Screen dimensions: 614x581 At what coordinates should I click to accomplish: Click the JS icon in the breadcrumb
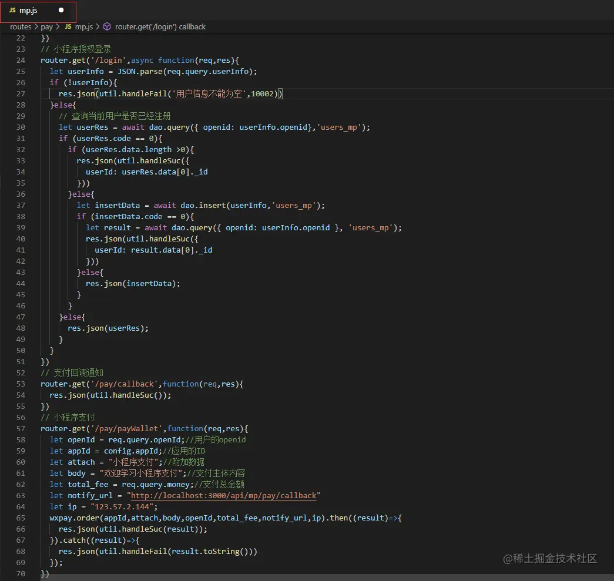68,27
